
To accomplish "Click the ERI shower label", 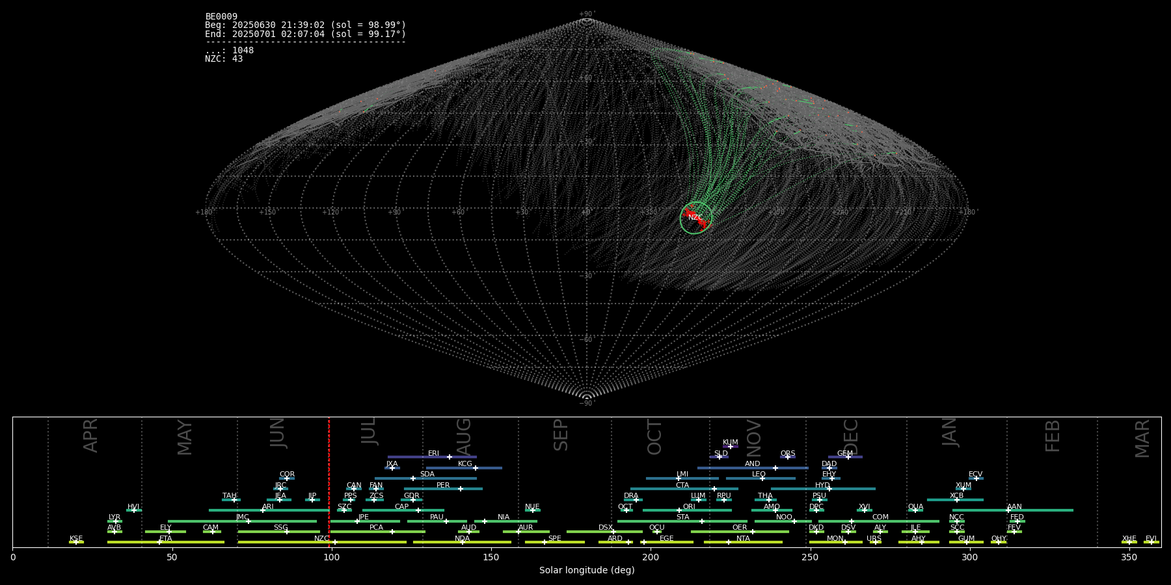I will coord(433,454).
